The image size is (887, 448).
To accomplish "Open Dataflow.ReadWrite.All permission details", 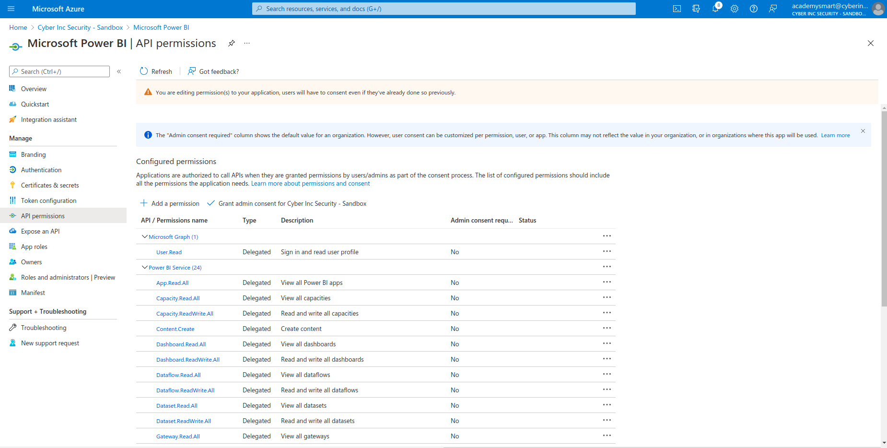I will (x=185, y=390).
